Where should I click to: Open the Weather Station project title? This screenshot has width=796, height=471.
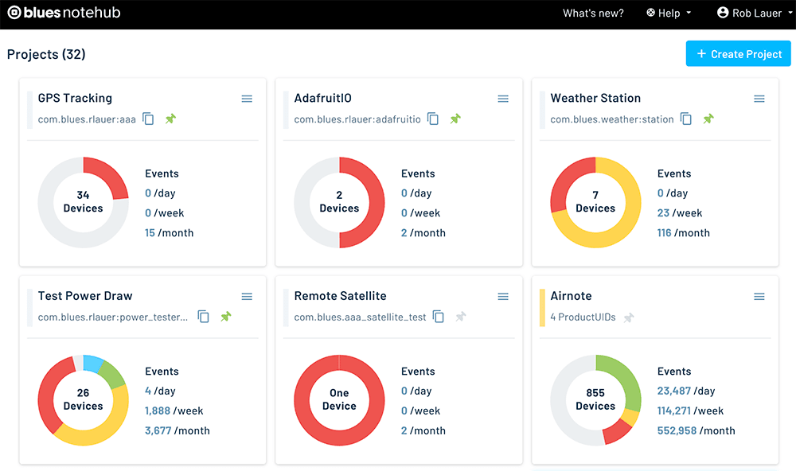[x=595, y=98]
